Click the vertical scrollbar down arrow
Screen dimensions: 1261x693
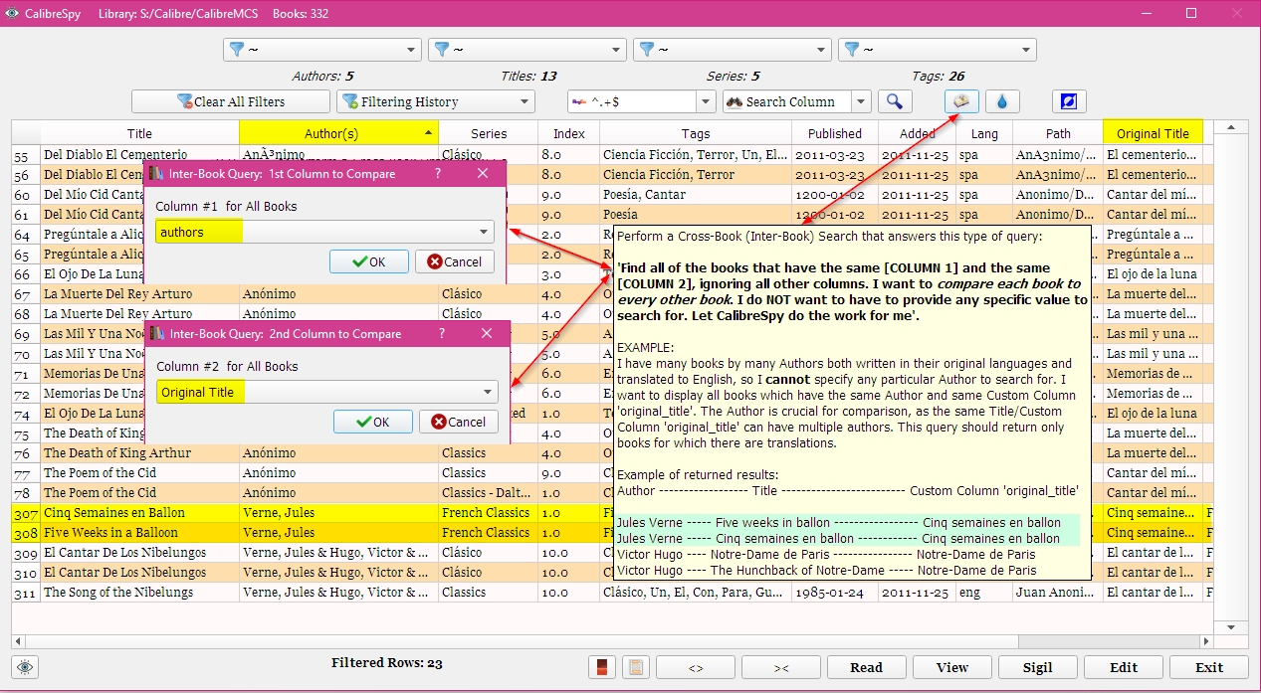[x=1232, y=627]
